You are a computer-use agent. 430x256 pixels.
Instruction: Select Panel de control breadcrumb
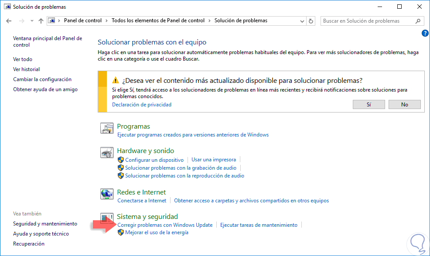pyautogui.click(x=82, y=20)
